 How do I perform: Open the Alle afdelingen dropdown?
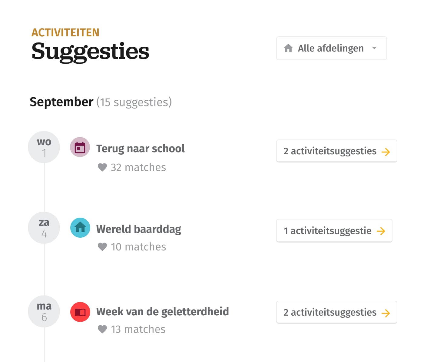tap(331, 48)
